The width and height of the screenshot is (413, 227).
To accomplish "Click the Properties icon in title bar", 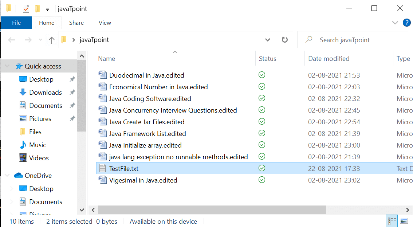I will [26, 9].
